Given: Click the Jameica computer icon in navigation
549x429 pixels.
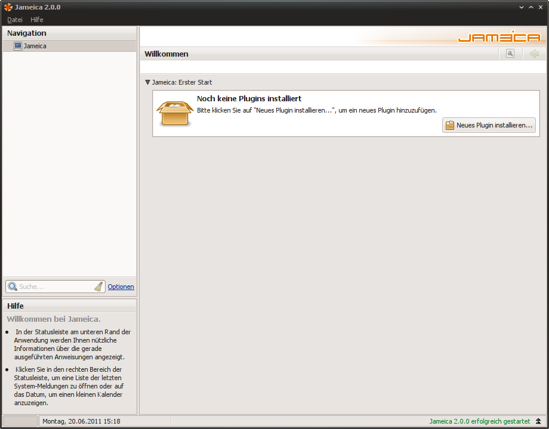Looking at the screenshot, I should 18,46.
